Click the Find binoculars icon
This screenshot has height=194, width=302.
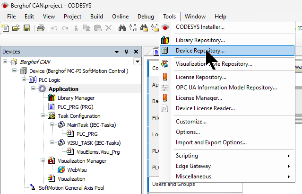pyautogui.click(x=122, y=28)
